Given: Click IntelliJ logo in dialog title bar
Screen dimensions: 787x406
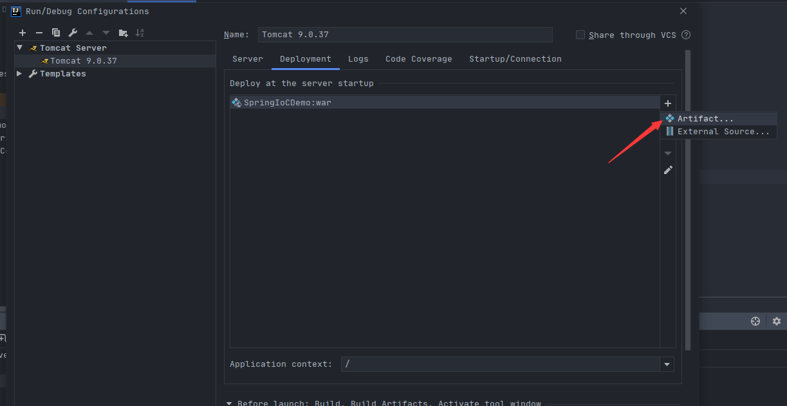Looking at the screenshot, I should [x=15, y=11].
